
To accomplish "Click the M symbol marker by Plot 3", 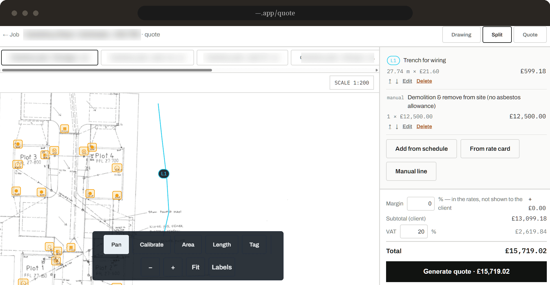I will [54, 150].
